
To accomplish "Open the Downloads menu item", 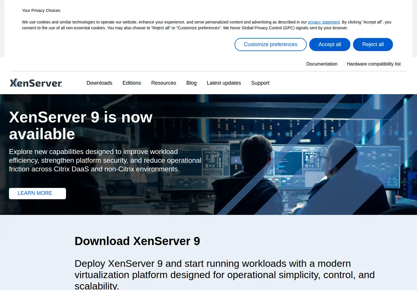I will [99, 83].
